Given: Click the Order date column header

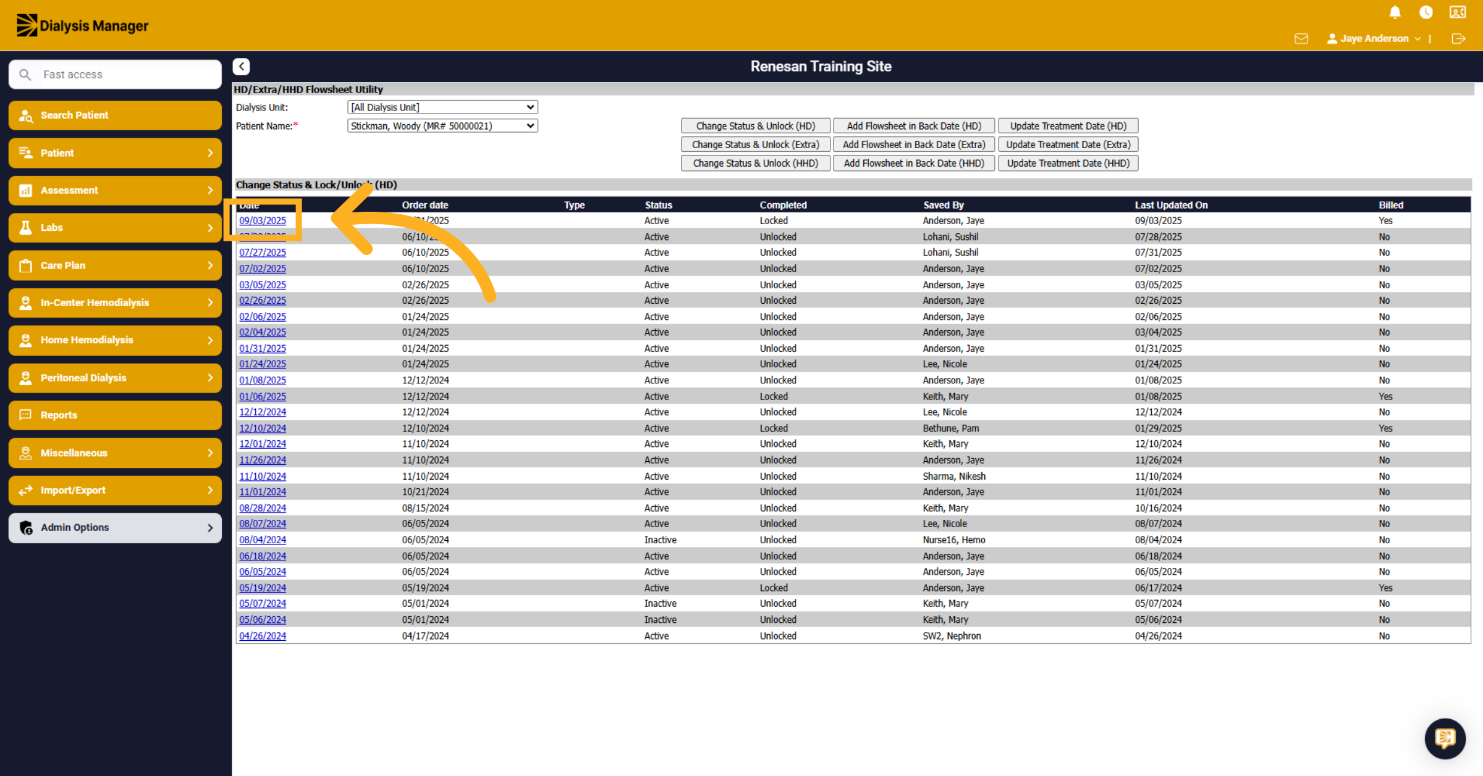Looking at the screenshot, I should tap(425, 205).
